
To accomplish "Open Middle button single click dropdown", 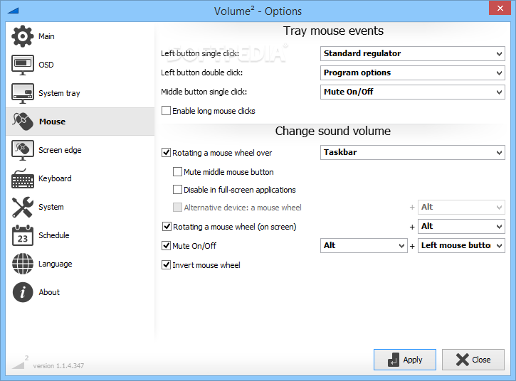I will 413,92.
